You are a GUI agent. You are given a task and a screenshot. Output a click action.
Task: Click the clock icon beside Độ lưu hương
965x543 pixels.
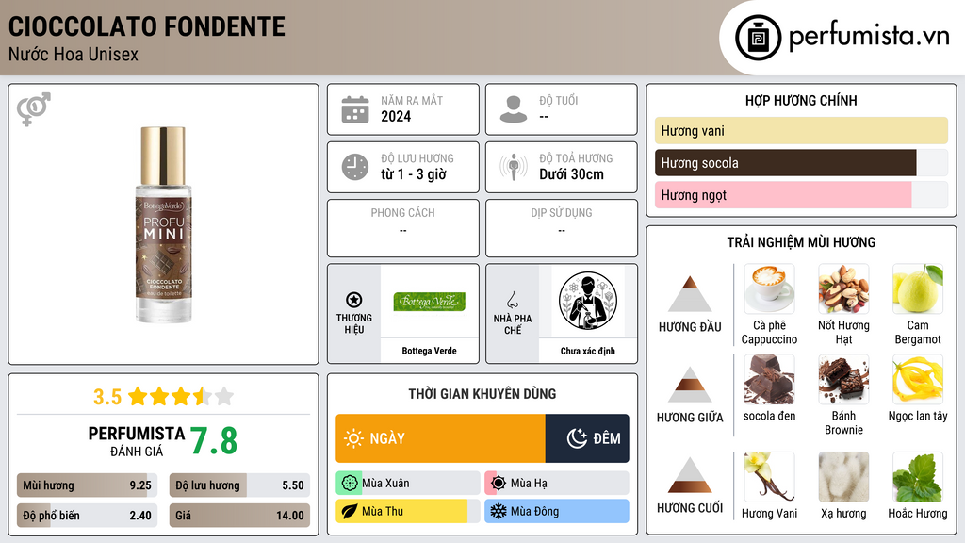355,167
